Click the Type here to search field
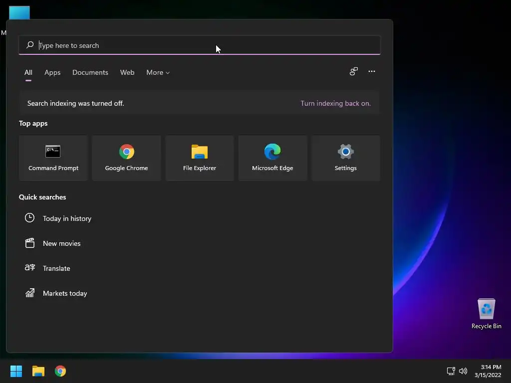Image resolution: width=511 pixels, height=383 pixels. coord(200,45)
